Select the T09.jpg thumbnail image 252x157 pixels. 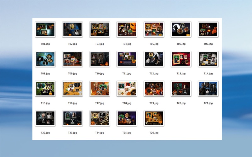coord(72,59)
